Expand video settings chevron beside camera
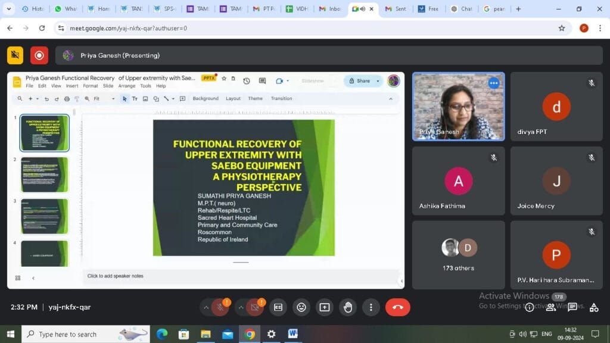 point(241,307)
